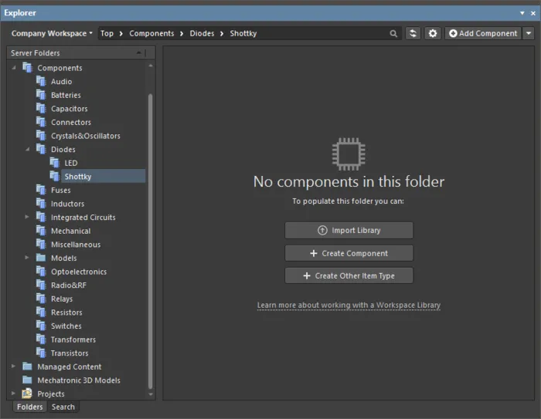Screen dimensions: 541x419
Task: Click the Capacitors folder icon
Action: coord(41,109)
